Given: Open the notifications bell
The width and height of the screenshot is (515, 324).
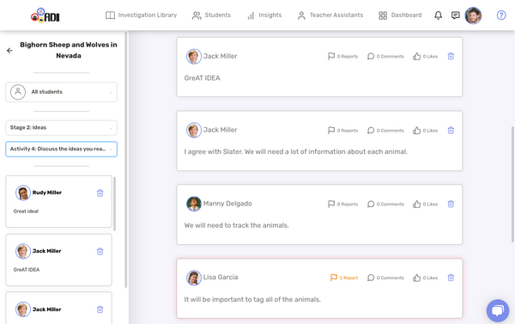Looking at the screenshot, I should 438,15.
